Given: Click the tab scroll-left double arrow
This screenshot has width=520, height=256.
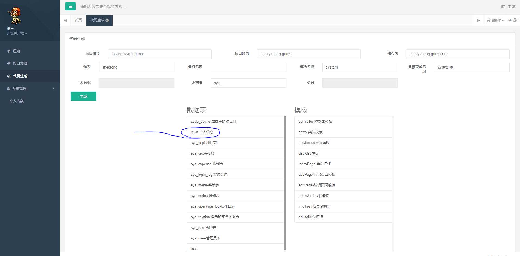Looking at the screenshot, I should pos(65,20).
